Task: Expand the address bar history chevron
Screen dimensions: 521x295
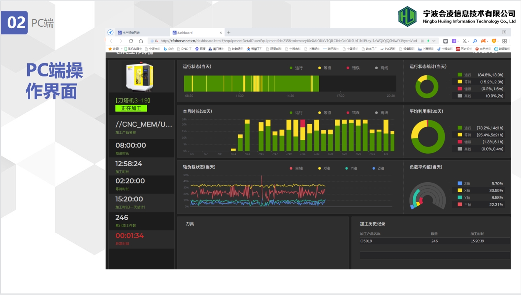Action: click(x=434, y=41)
